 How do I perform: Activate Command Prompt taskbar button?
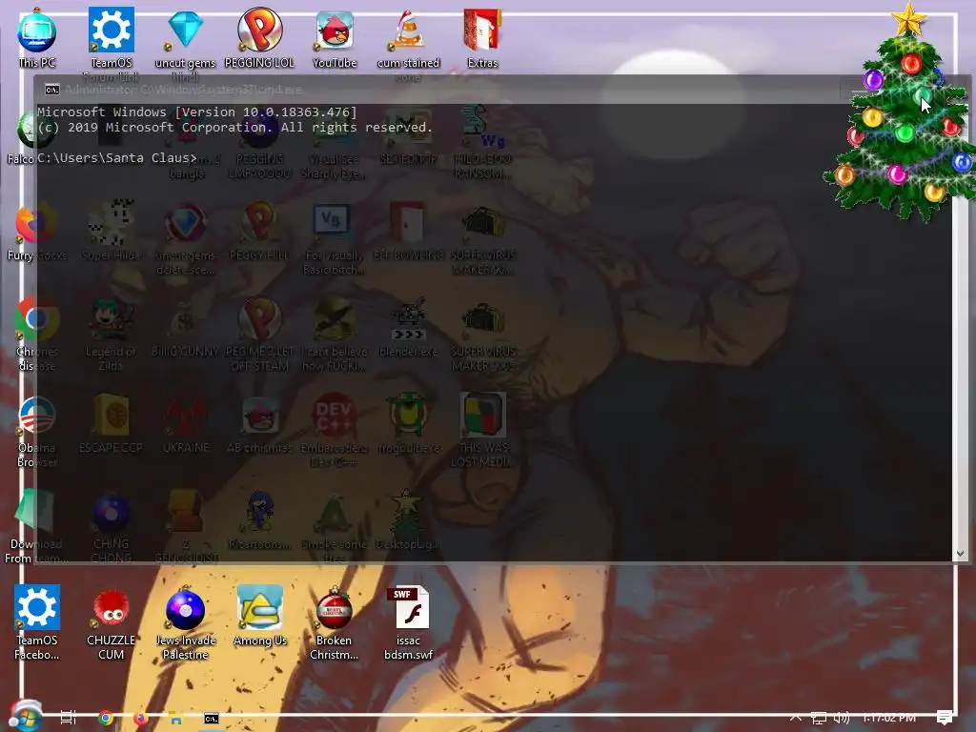pos(212,719)
